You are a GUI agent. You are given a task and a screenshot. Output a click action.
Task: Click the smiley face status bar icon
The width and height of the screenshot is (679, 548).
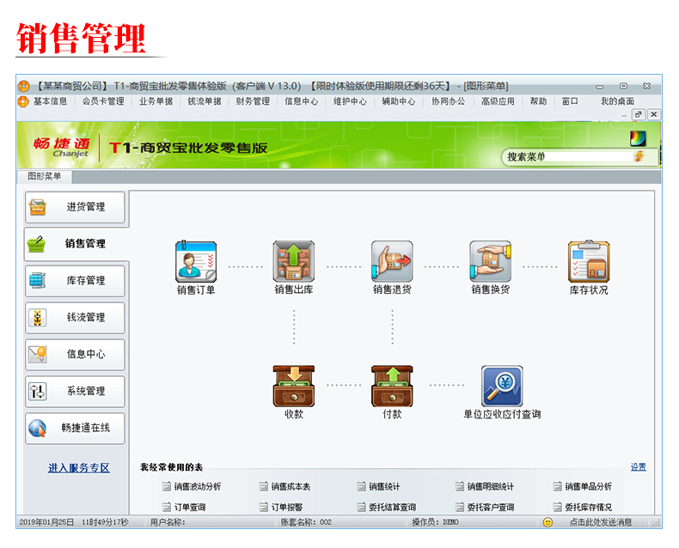(x=547, y=521)
